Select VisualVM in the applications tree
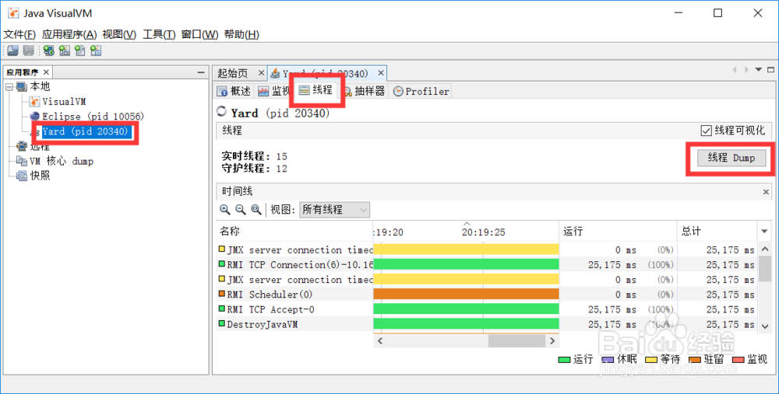 pos(58,102)
